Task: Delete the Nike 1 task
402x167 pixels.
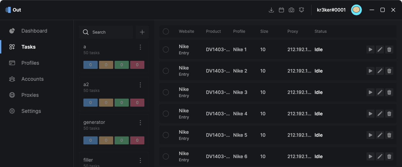Action: point(389,50)
